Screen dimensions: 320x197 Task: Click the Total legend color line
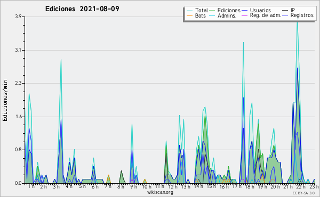(x=189, y=11)
